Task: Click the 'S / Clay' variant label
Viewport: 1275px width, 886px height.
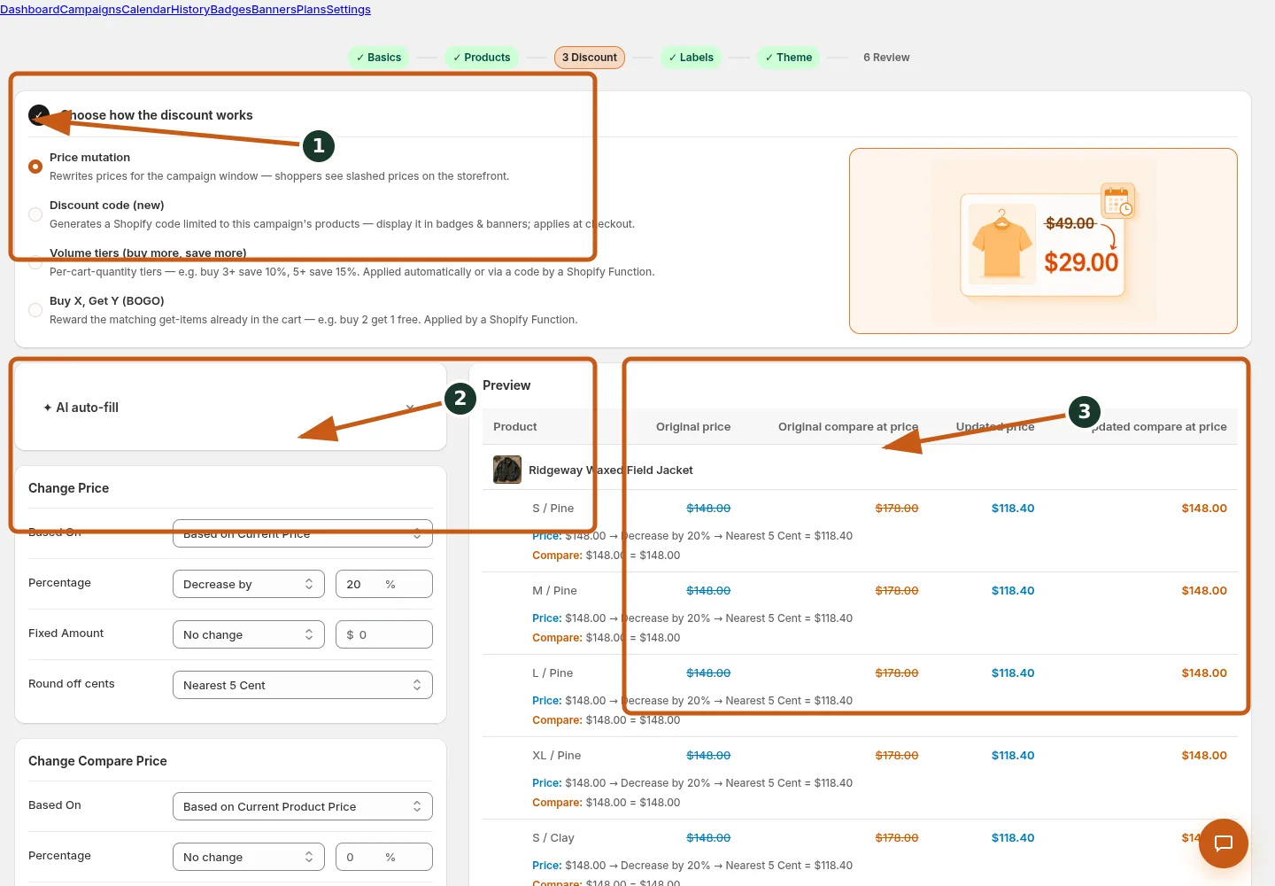Action: point(553,838)
